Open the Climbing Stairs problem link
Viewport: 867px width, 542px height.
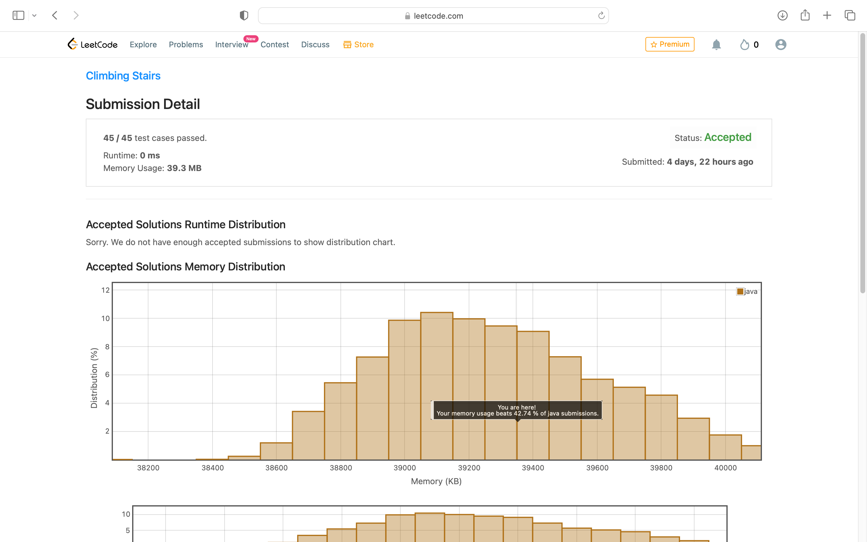tap(123, 76)
